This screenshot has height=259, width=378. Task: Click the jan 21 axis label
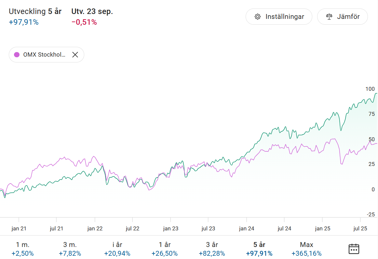[x=19, y=228]
